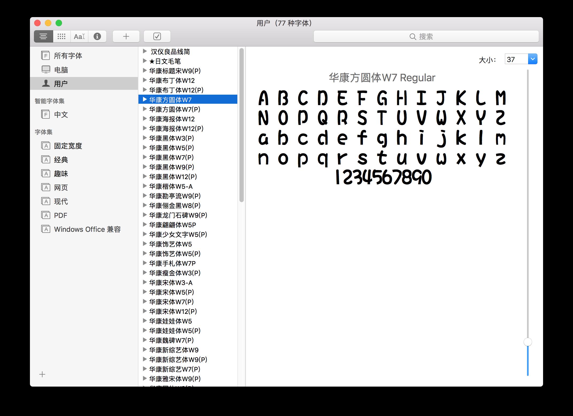Image resolution: width=573 pixels, height=416 pixels.
Task: Click the 经典 collection icon
Action: click(x=46, y=160)
